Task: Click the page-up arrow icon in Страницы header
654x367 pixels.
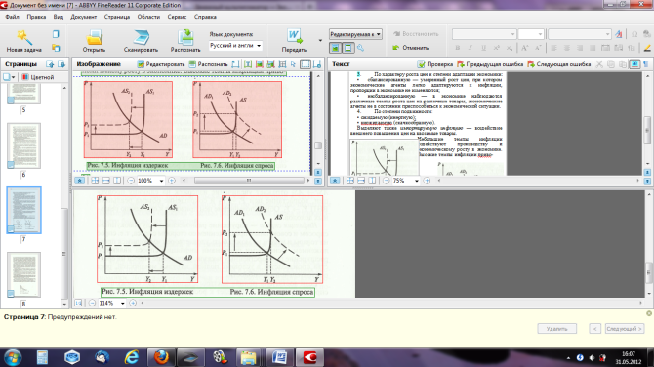Action: coord(50,64)
